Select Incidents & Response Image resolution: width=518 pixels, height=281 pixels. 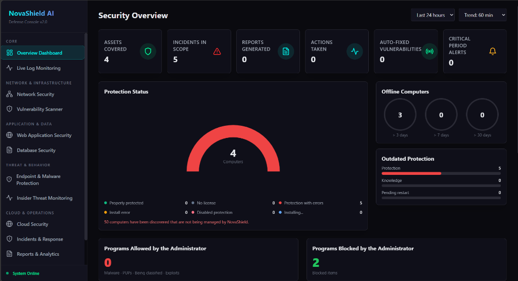click(x=42, y=239)
